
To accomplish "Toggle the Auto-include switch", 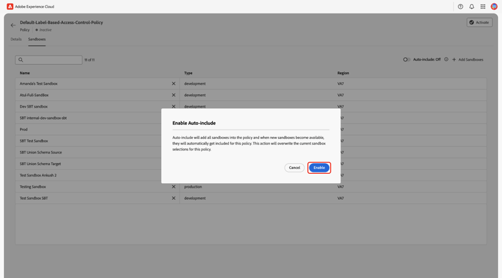I will 406,59.
